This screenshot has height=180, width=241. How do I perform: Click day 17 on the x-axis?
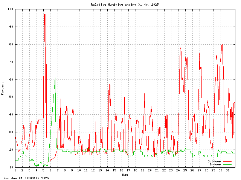coord(129,170)
